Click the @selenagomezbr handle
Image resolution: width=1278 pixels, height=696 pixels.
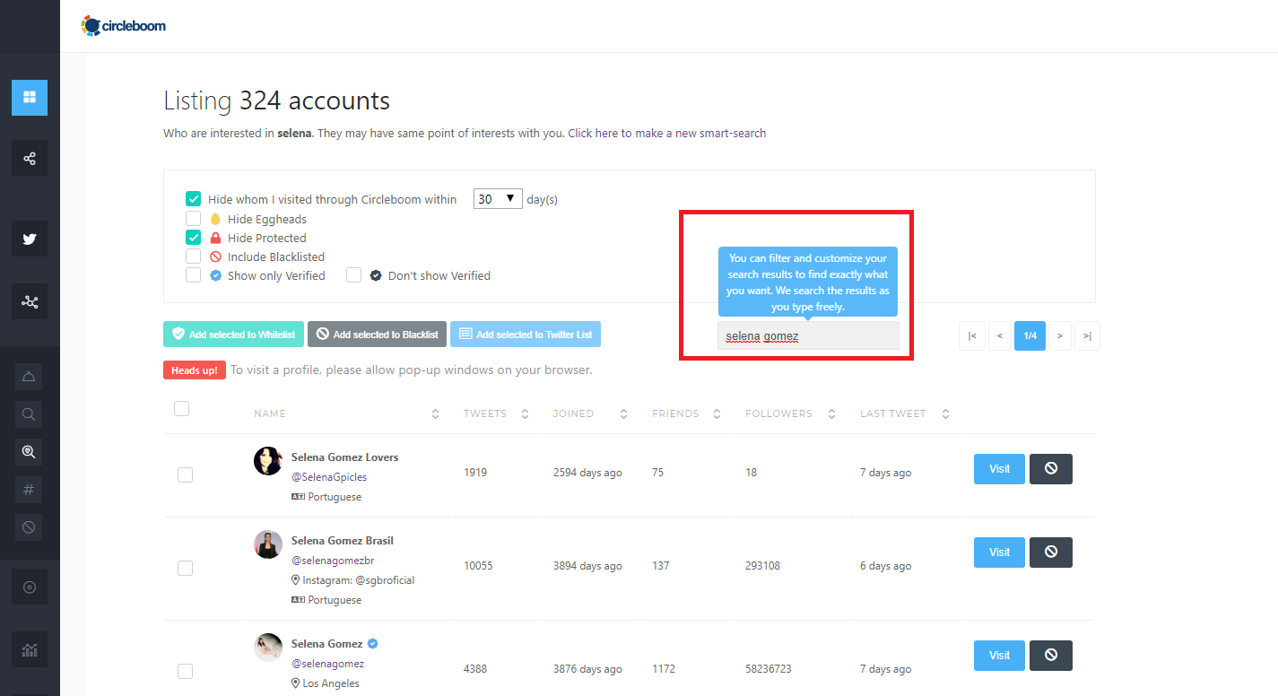tap(333, 561)
